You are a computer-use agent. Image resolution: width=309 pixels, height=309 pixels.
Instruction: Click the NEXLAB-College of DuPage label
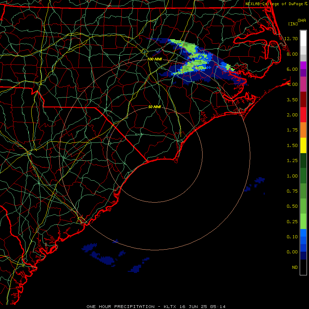coord(274,4)
